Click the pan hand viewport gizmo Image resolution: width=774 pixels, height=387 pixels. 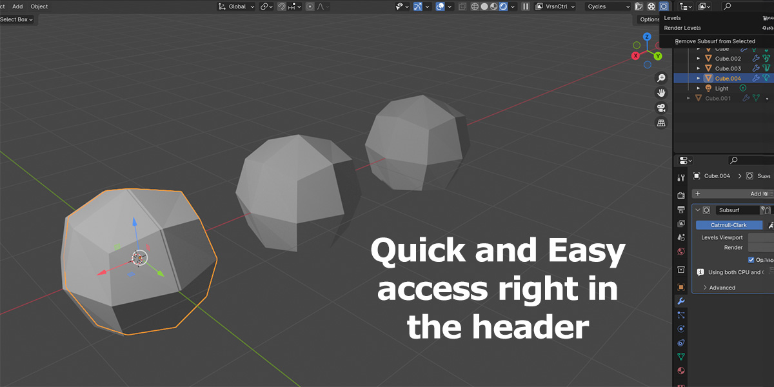661,93
